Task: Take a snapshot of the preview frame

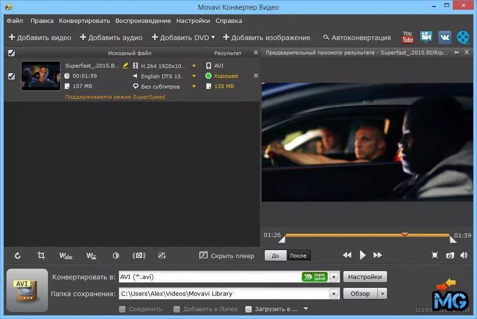Action: 450,256
